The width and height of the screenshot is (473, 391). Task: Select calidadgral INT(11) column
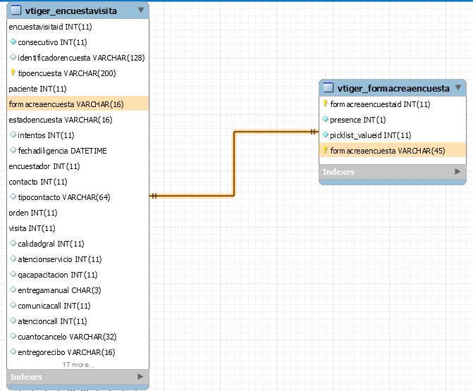(x=78, y=244)
